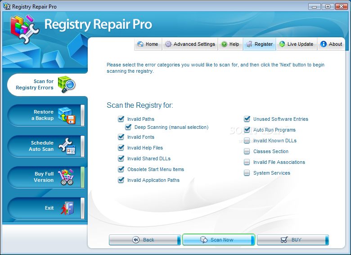
Task: Click the gear icon on Advanced Settings
Action: coord(168,44)
